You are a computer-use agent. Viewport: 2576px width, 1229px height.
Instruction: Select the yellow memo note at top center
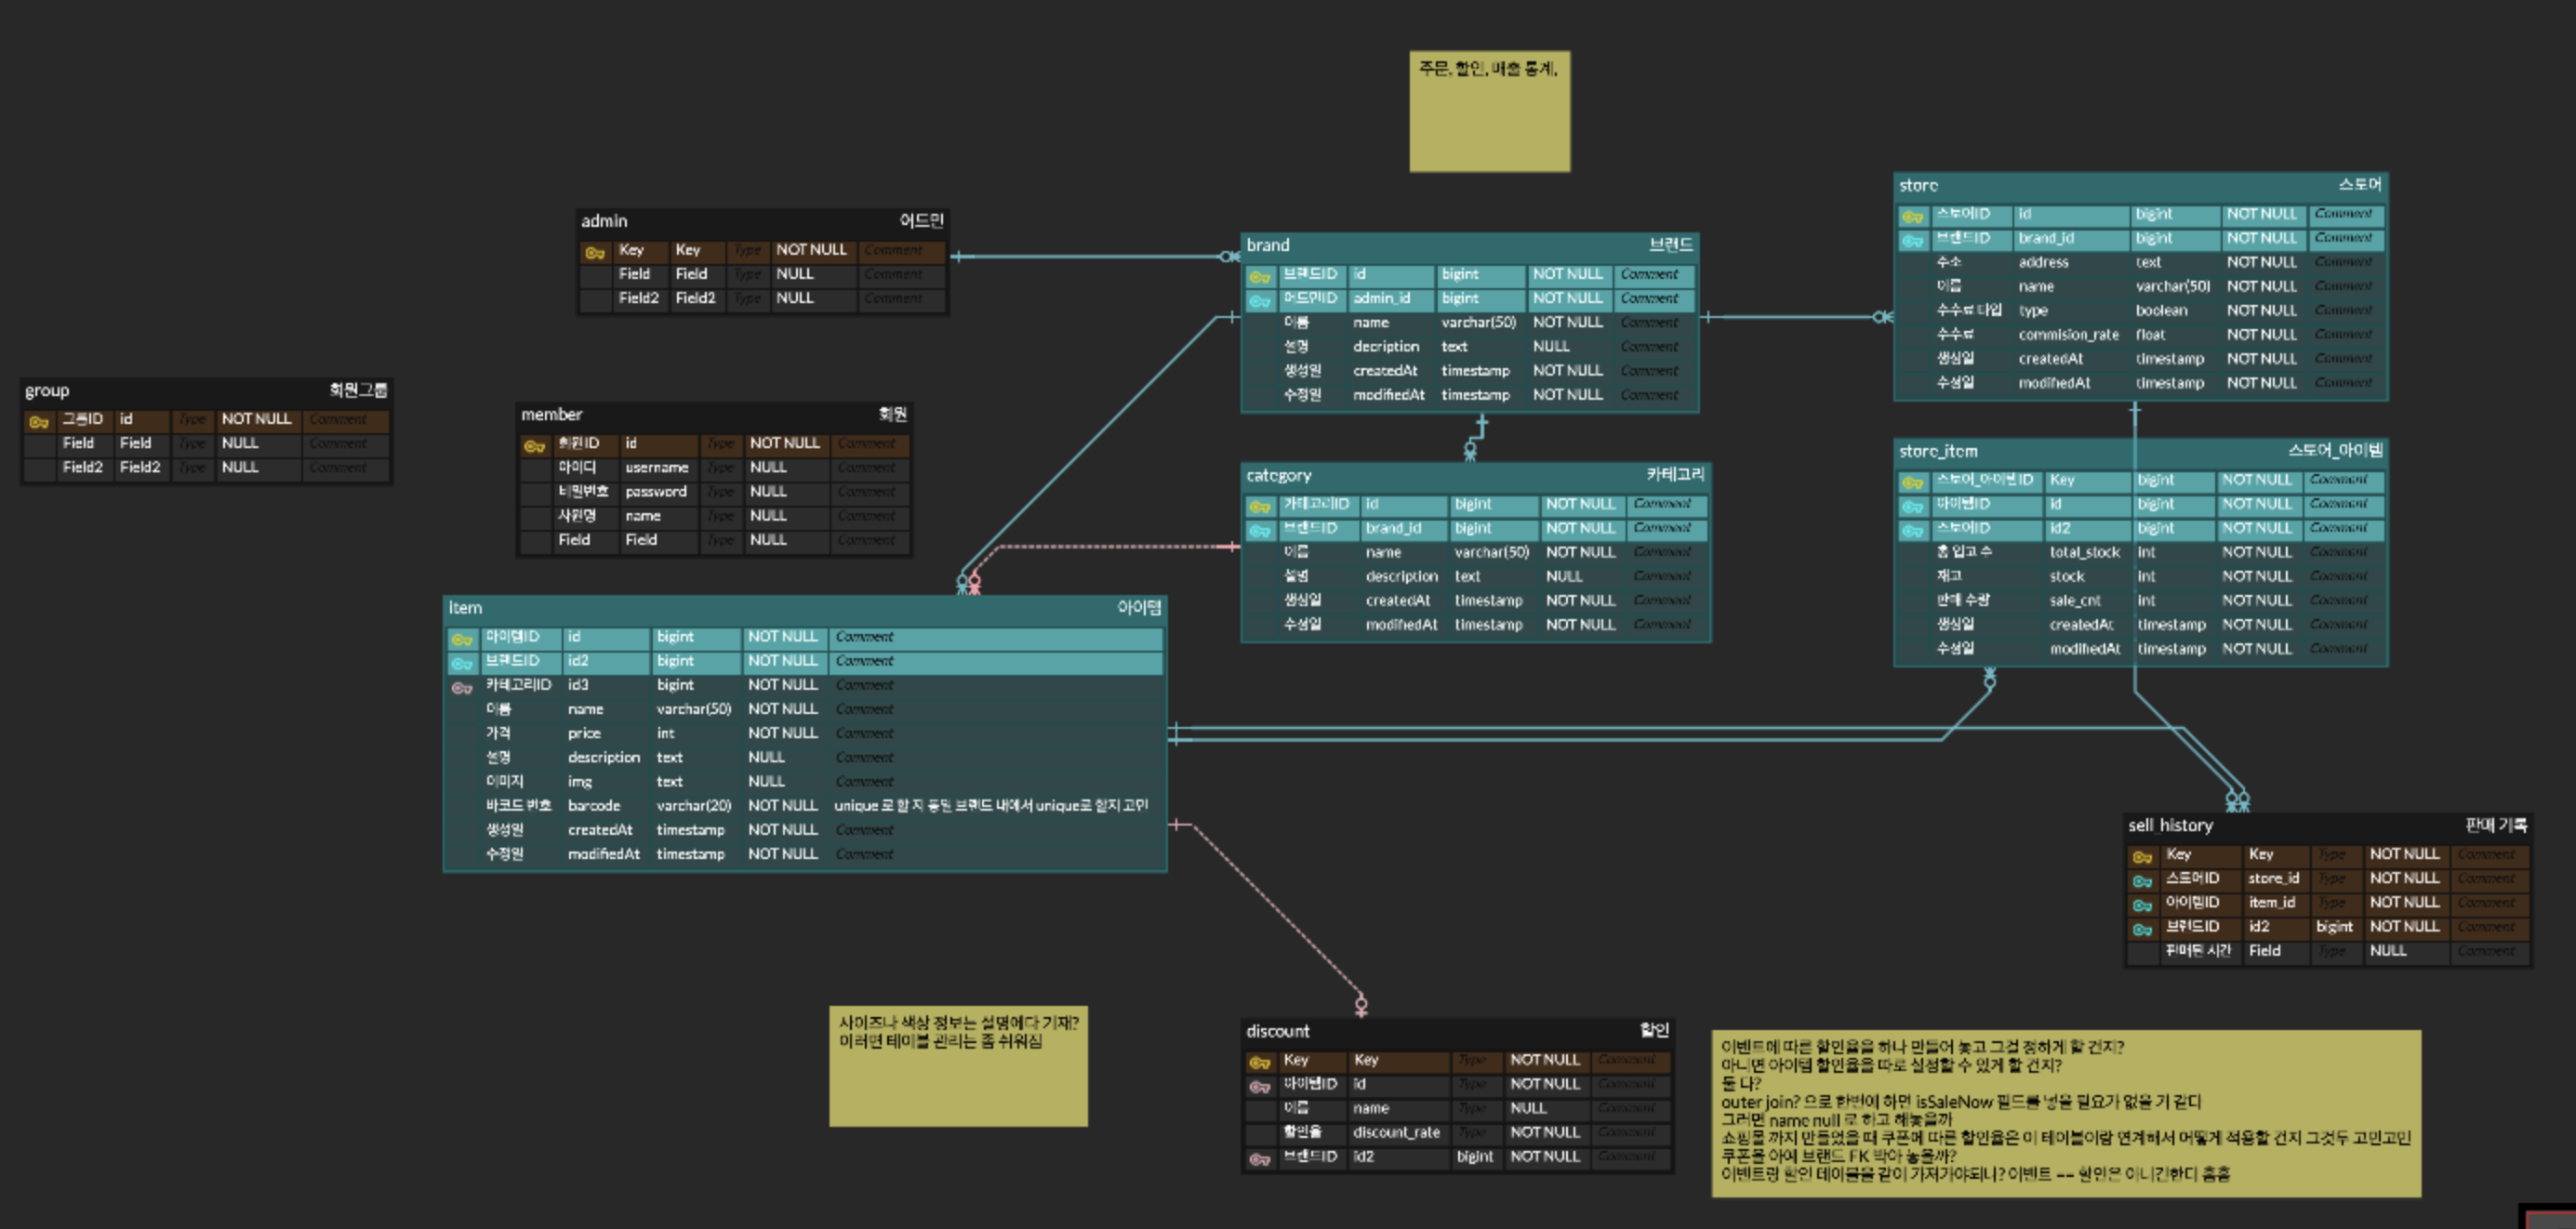click(x=1488, y=112)
